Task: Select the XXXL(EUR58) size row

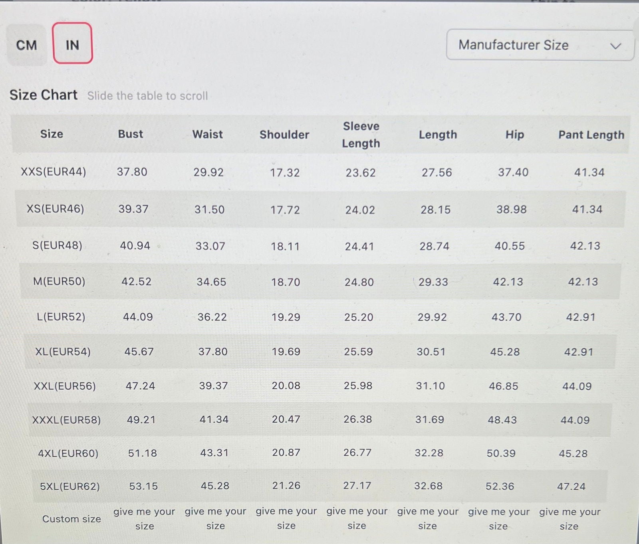Action: (x=66, y=420)
